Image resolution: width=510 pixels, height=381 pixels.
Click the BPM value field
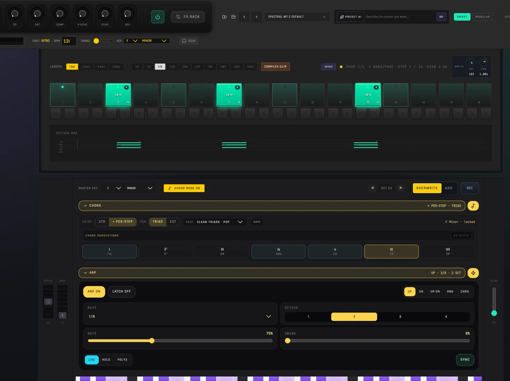[x=69, y=41]
